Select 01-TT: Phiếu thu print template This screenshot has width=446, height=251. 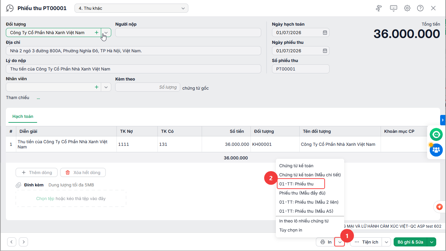coord(301,184)
